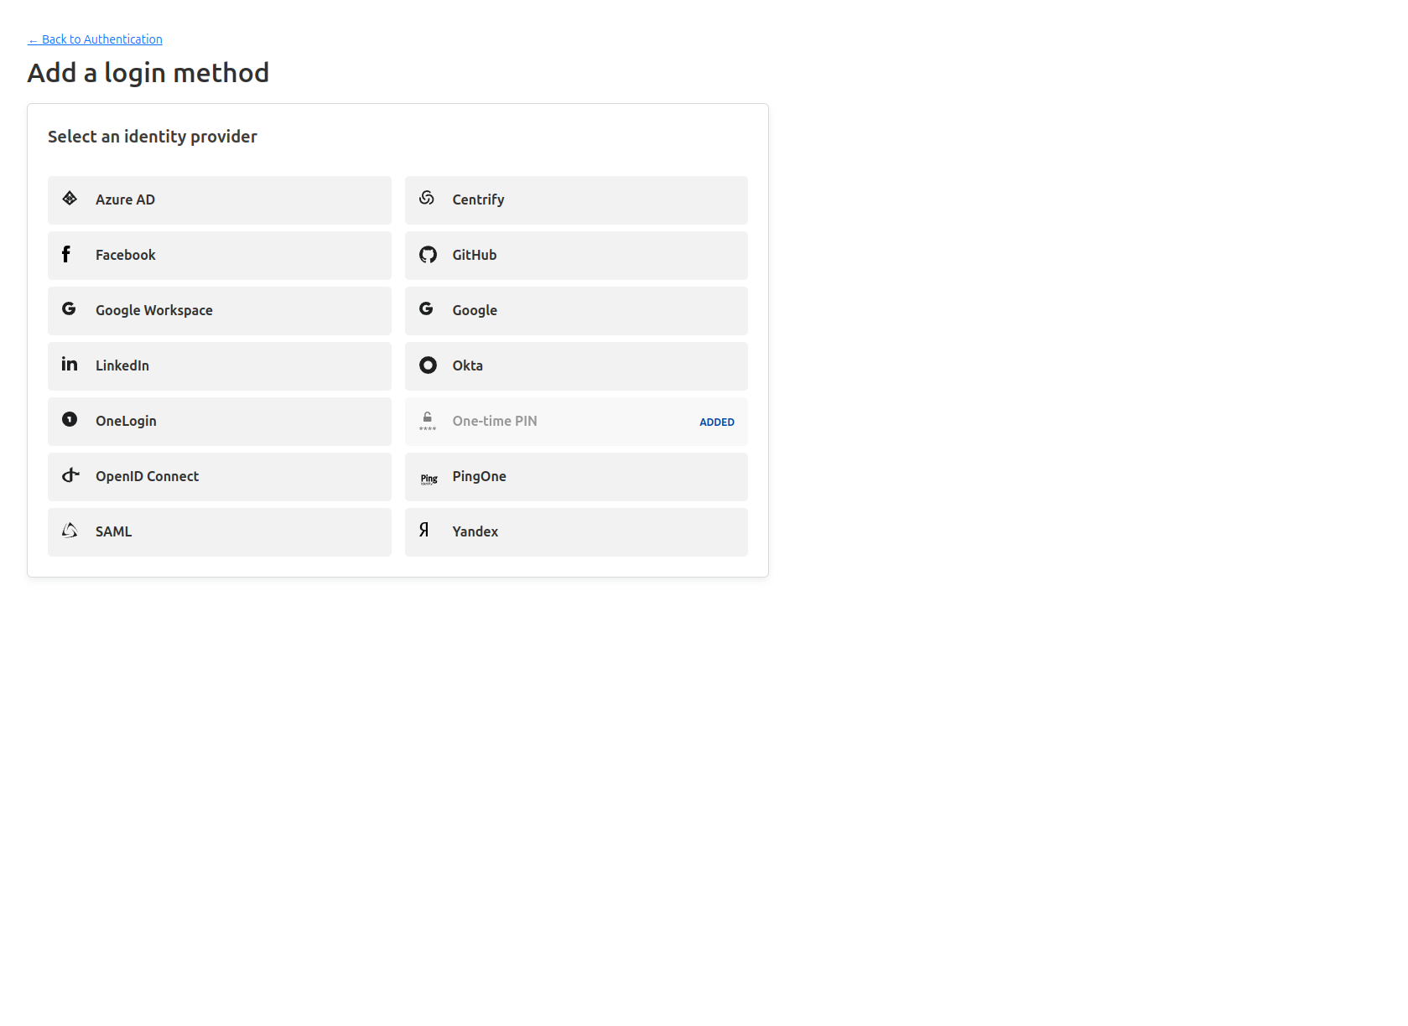1408x1026 pixels.
Task: Select the Centrify login method
Action: (x=576, y=199)
